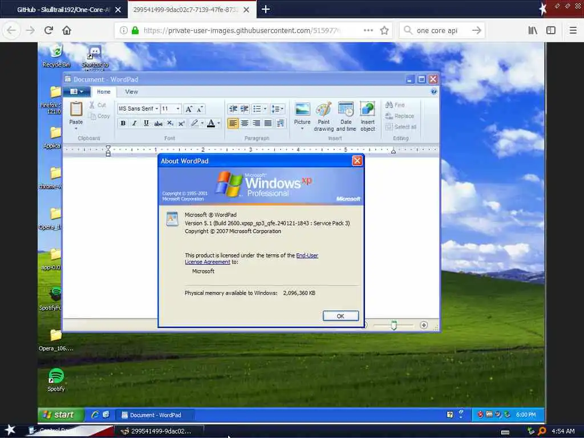The height and width of the screenshot is (438, 584).
Task: Click the browser home button
Action: click(67, 30)
